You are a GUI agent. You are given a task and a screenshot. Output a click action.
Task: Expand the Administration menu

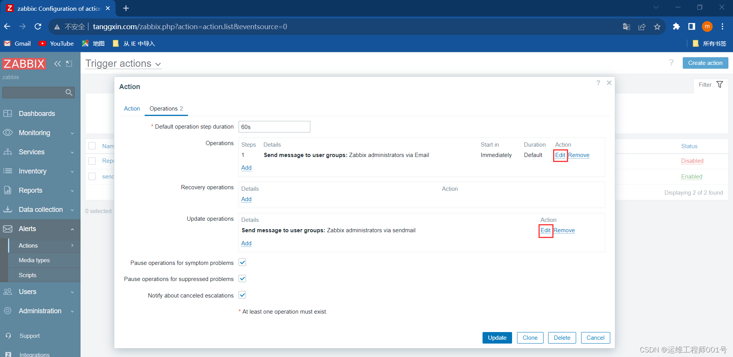[72, 311]
